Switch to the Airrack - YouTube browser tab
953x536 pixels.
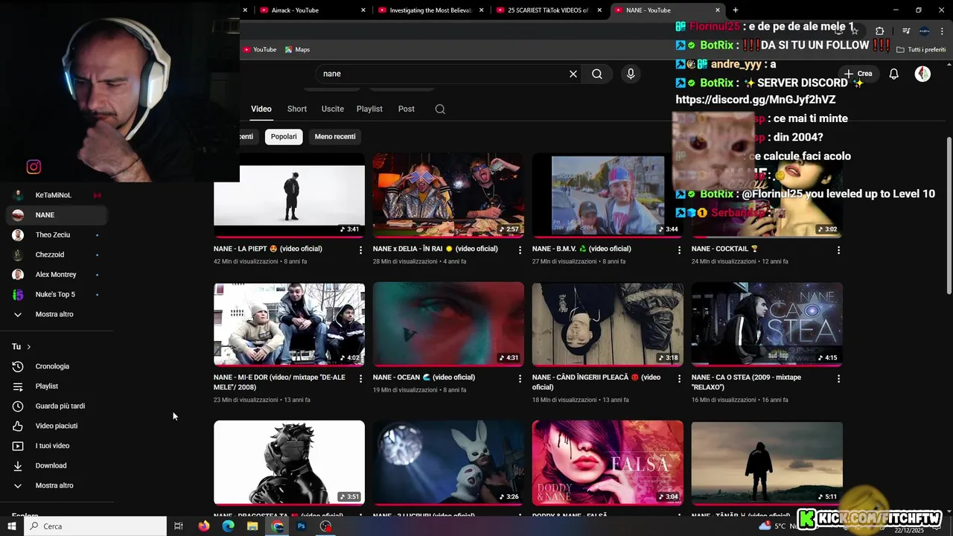pyautogui.click(x=313, y=10)
